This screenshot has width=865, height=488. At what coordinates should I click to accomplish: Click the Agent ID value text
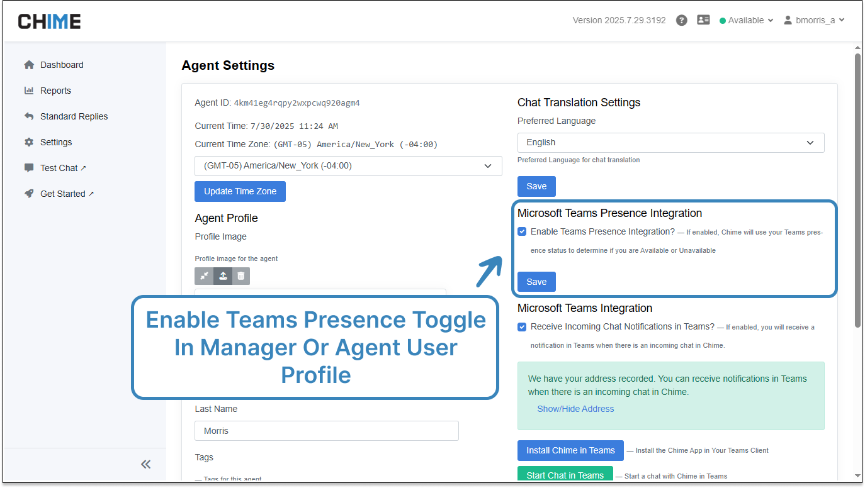[x=297, y=103]
